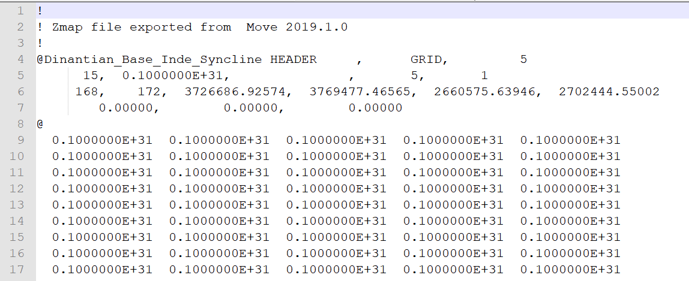Click the version text "2019.1.0"
This screenshot has height=281, width=689.
pyautogui.click(x=317, y=27)
